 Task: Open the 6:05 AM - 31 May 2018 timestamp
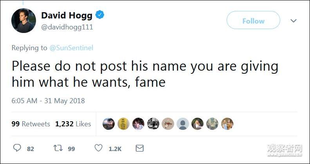pos(48,101)
